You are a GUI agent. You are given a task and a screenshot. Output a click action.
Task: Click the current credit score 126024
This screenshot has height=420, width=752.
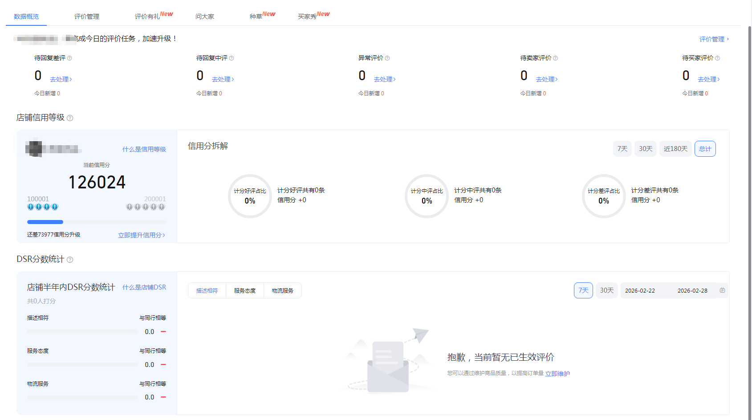tap(97, 182)
